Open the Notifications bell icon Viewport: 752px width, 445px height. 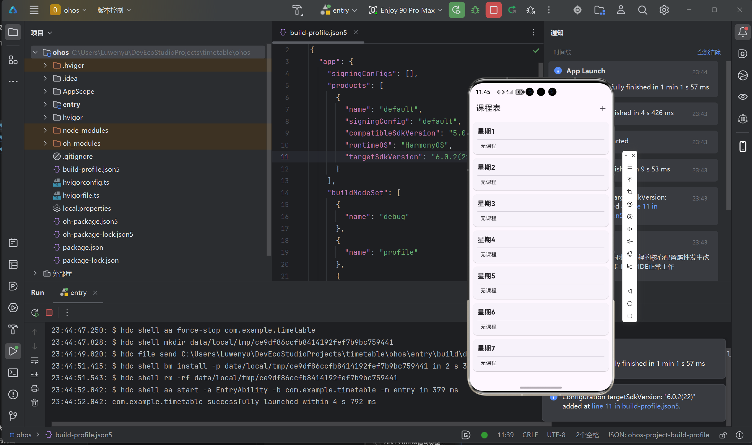(x=743, y=32)
